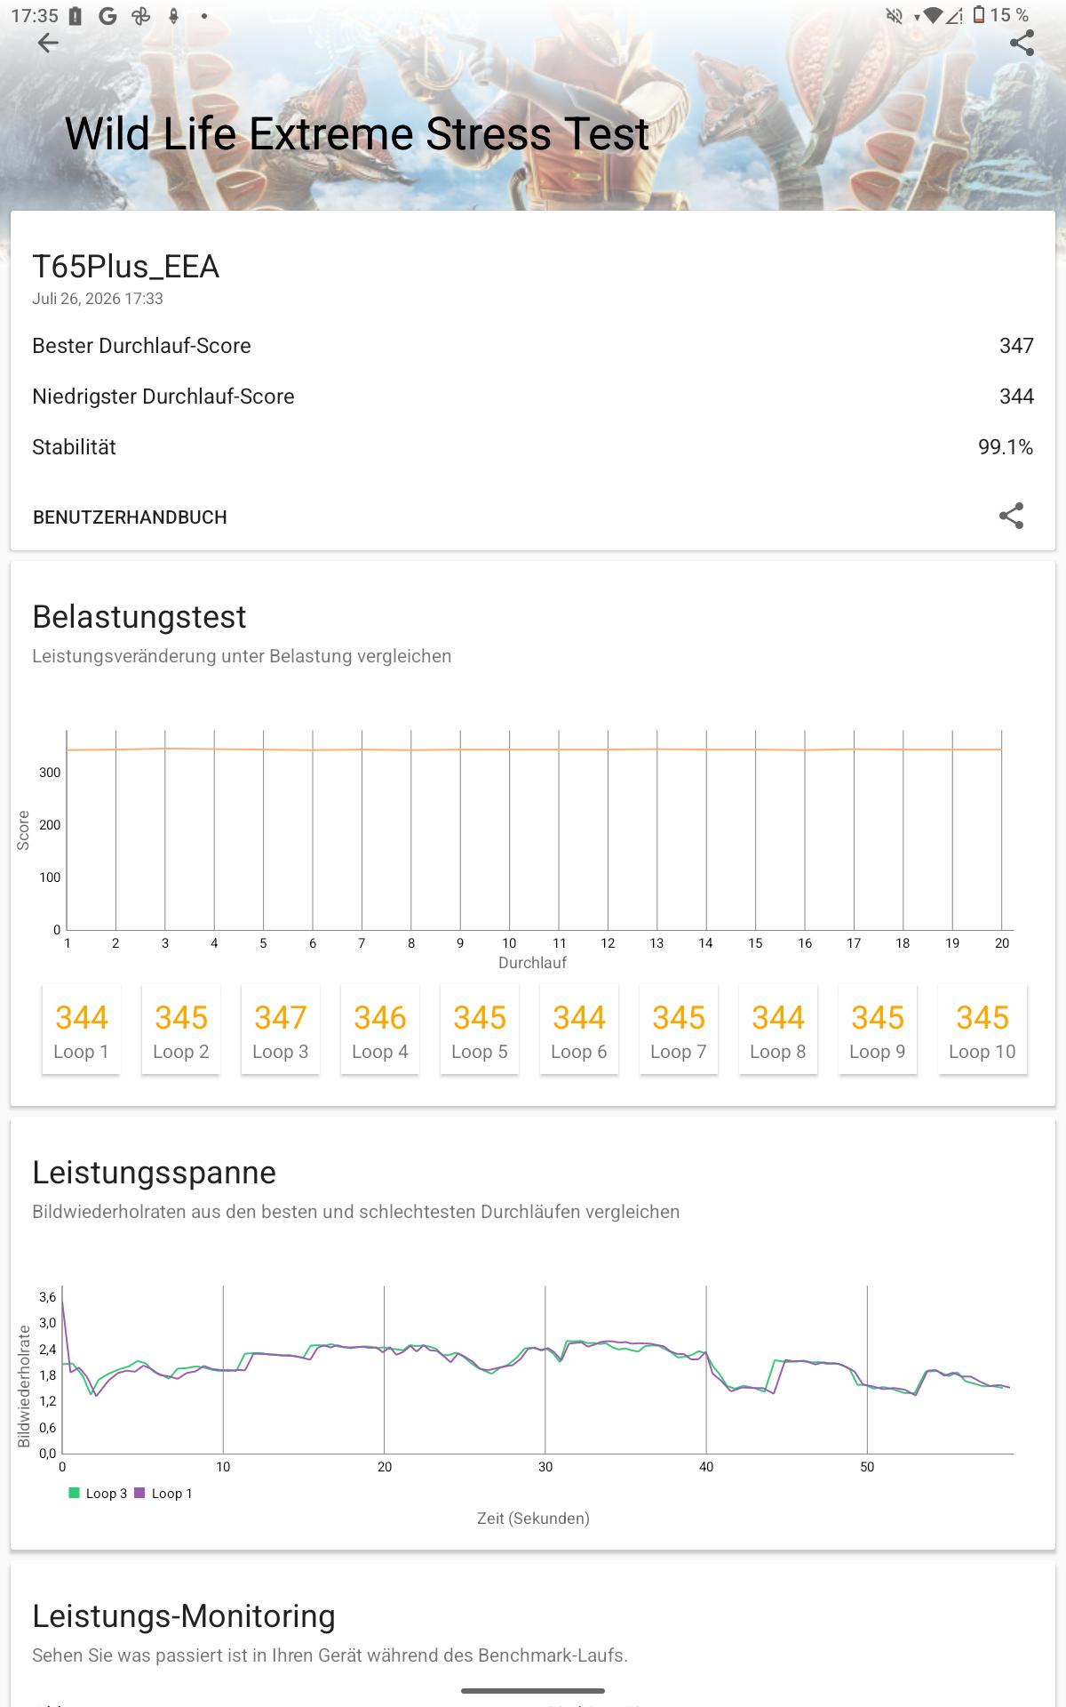1066x1707 pixels.
Task: Open the BENUTZERHANDBUCH link
Action: [x=130, y=517]
